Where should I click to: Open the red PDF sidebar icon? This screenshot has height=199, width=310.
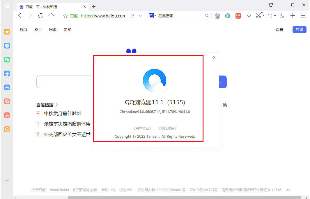(7, 115)
